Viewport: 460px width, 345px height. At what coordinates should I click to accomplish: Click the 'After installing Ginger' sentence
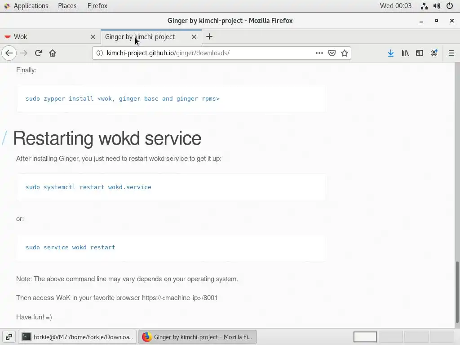point(119,159)
